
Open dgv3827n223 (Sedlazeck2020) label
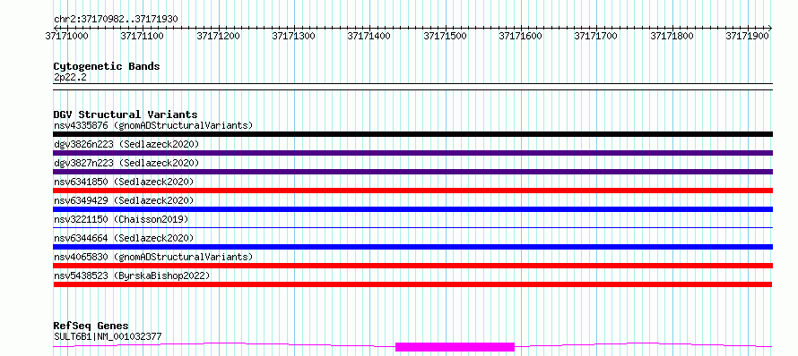point(126,163)
